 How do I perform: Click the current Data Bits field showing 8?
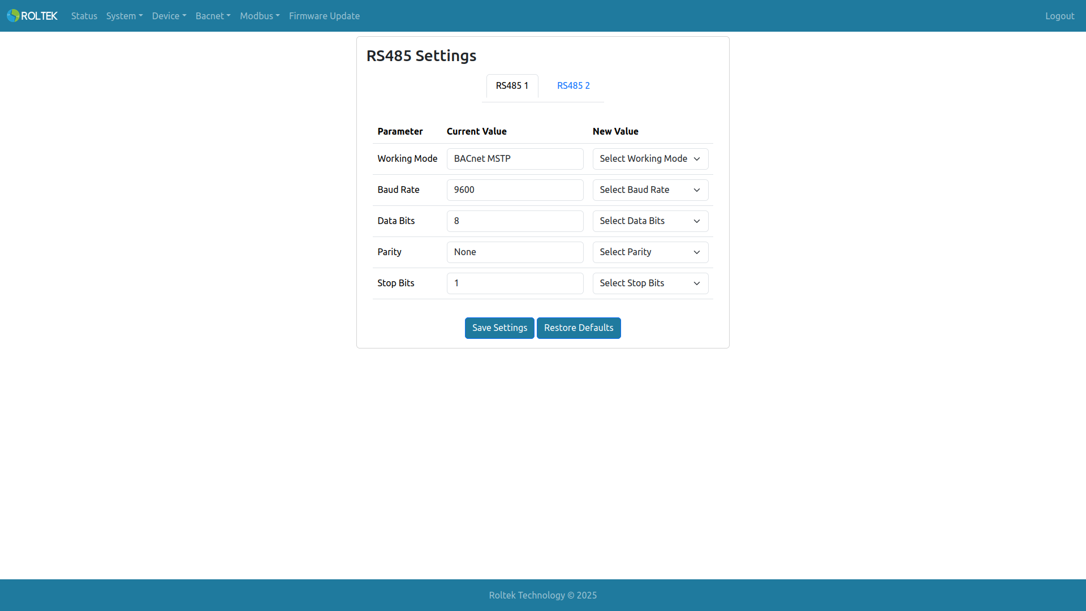click(515, 221)
